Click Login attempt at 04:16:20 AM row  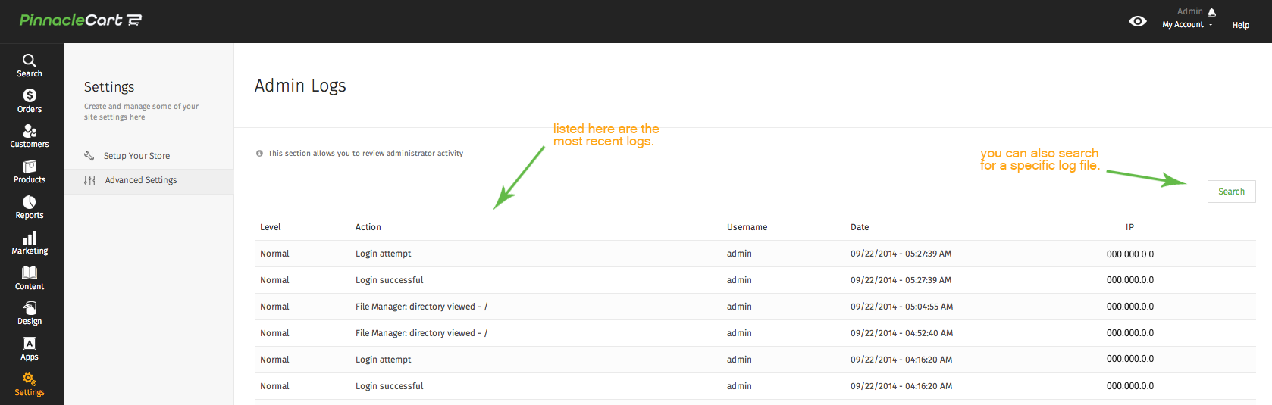(755, 360)
